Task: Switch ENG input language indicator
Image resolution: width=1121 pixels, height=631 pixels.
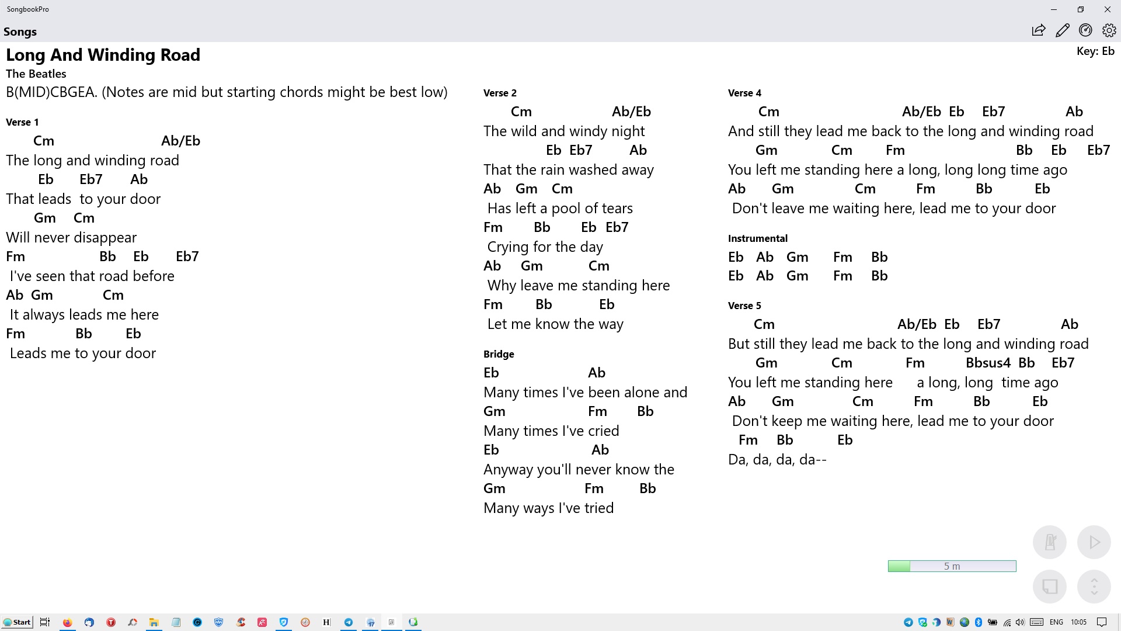Action: 1056,622
